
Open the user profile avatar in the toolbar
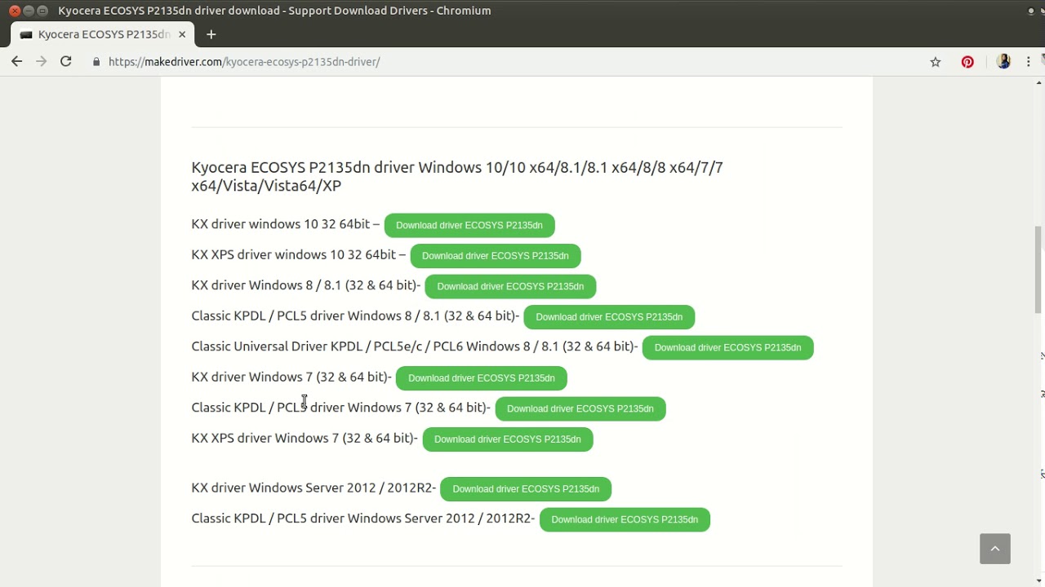pos(1003,61)
